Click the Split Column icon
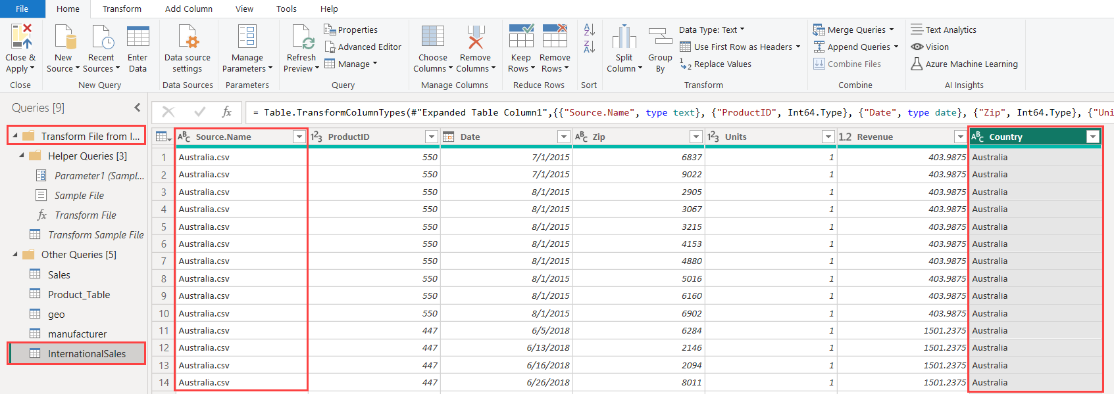The height and width of the screenshot is (394, 1114). tap(624, 37)
